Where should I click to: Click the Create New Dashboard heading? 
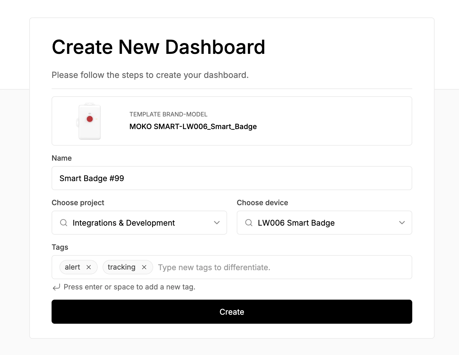(159, 47)
